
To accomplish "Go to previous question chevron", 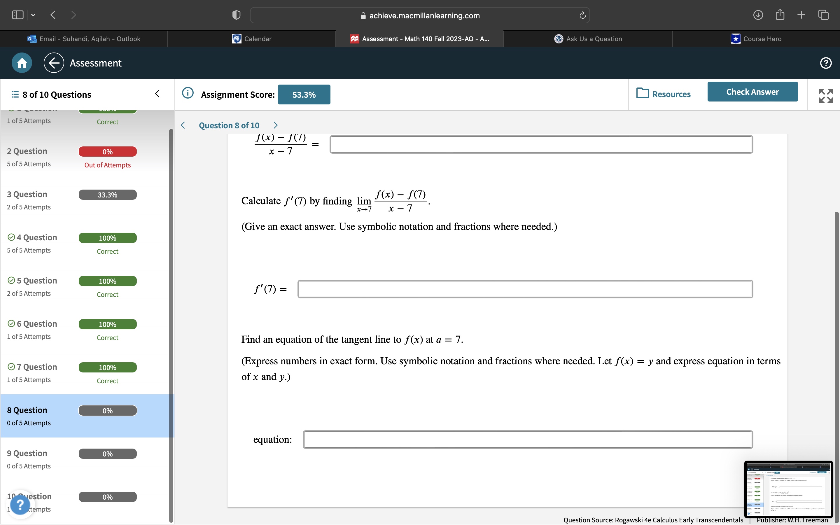I will (183, 125).
